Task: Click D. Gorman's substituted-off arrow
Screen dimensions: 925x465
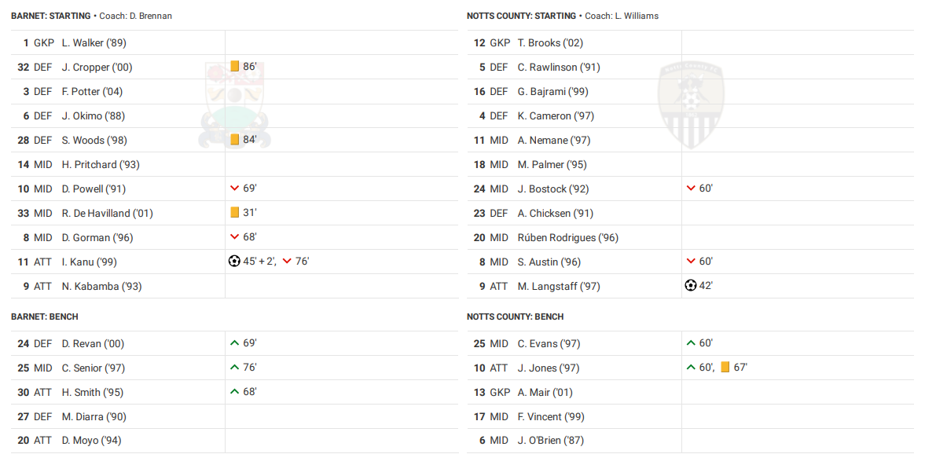Action: pos(234,237)
